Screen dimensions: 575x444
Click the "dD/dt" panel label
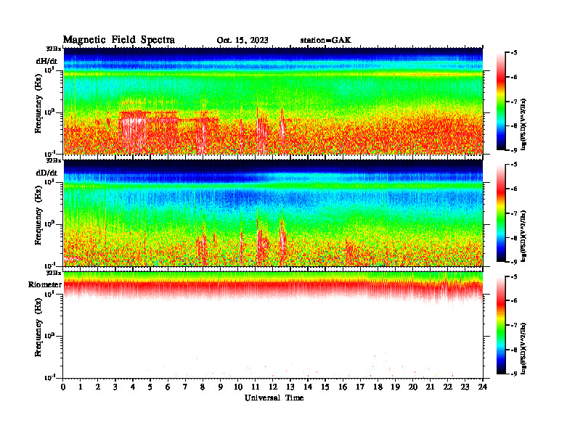pyautogui.click(x=46, y=173)
